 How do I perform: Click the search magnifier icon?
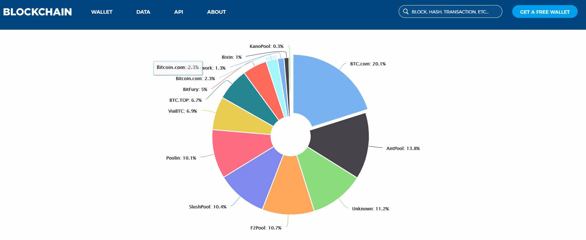point(406,11)
